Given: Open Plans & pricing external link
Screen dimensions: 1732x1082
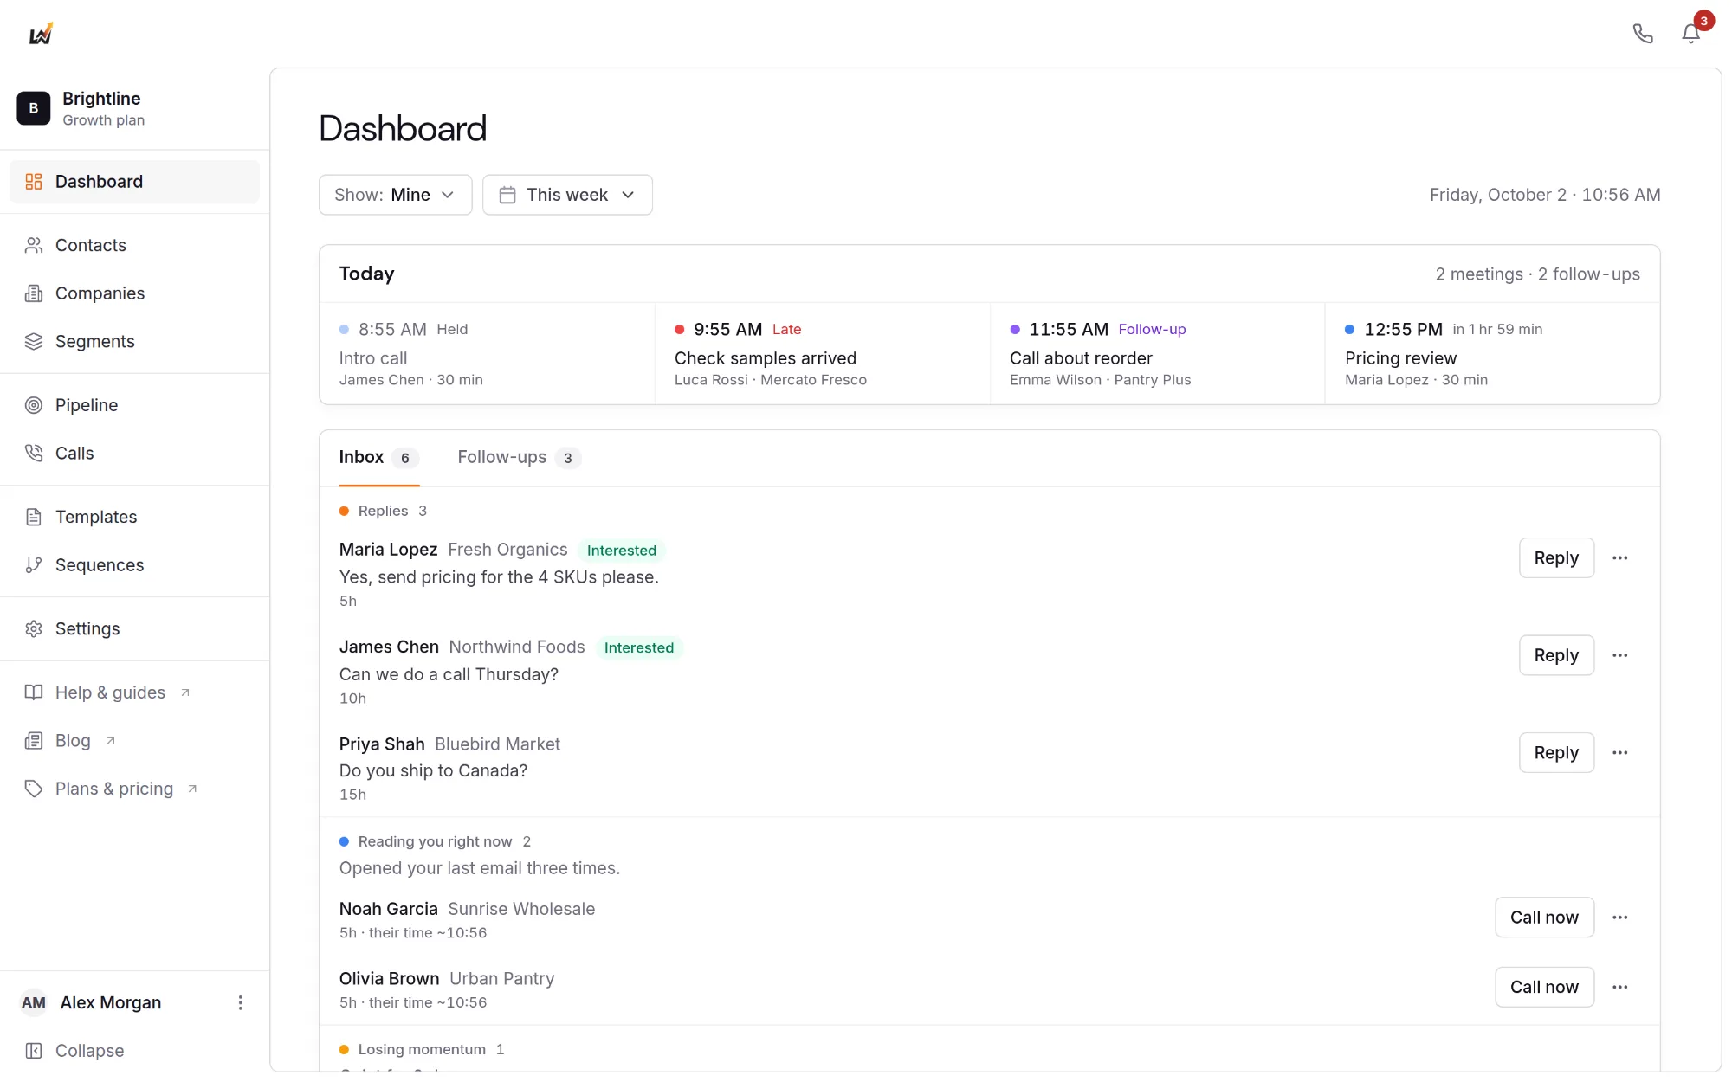Looking at the screenshot, I should pyautogui.click(x=134, y=789).
